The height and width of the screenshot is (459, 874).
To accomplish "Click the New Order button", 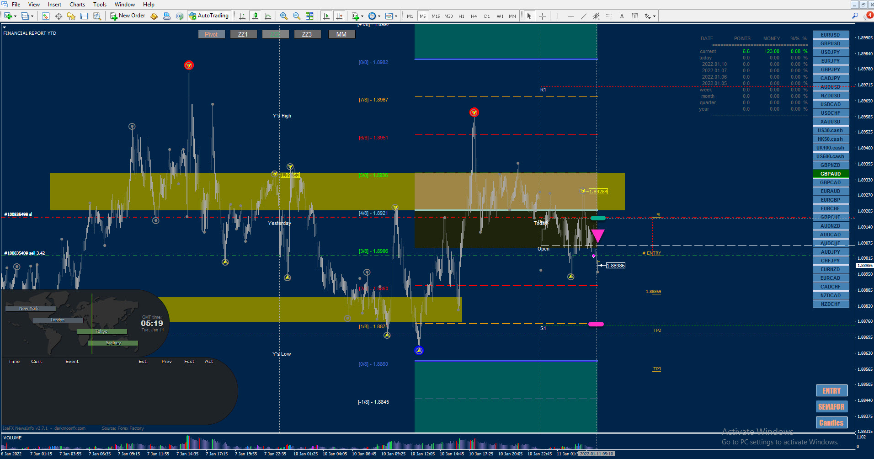I will (128, 16).
